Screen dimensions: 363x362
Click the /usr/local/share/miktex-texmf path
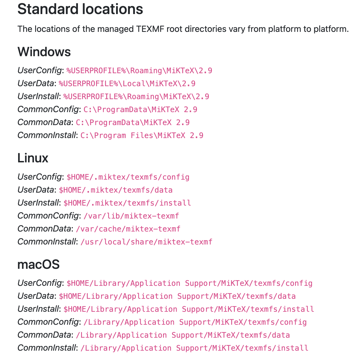(x=146, y=242)
